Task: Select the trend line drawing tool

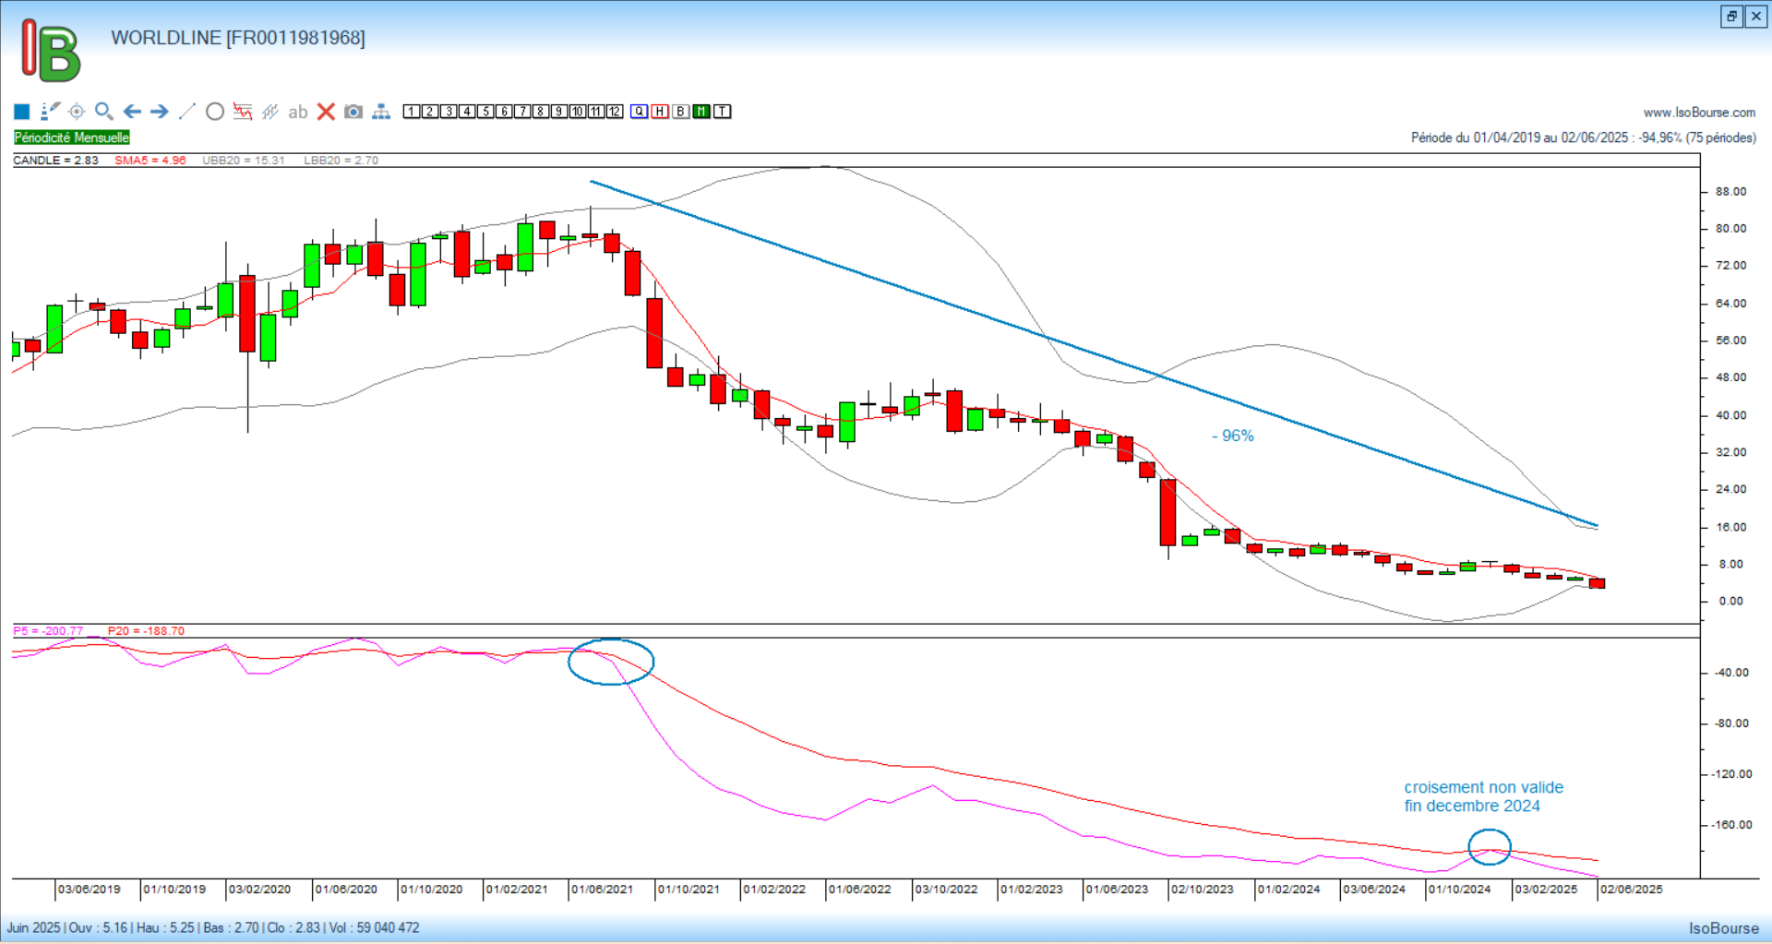Action: coord(187,112)
